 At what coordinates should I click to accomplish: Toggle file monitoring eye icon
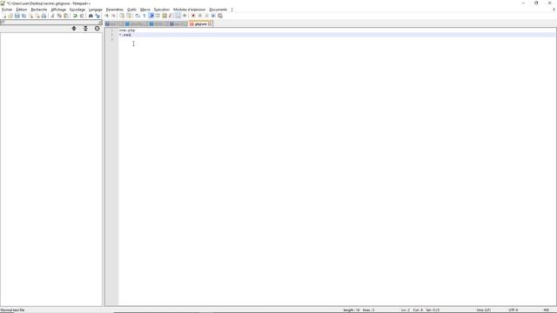(x=185, y=16)
